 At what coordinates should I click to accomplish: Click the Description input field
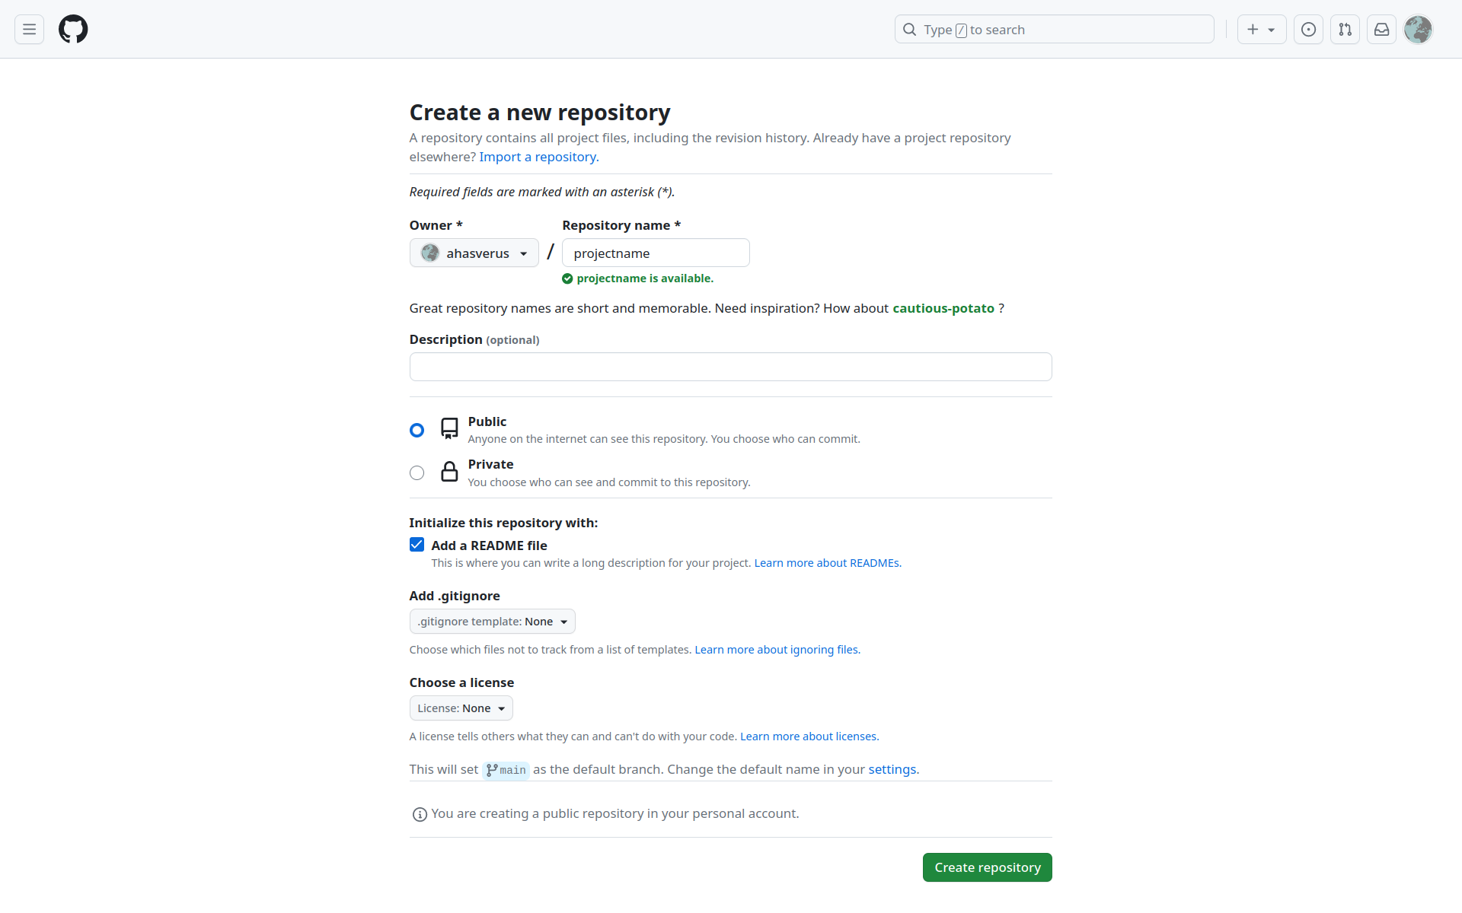(730, 367)
